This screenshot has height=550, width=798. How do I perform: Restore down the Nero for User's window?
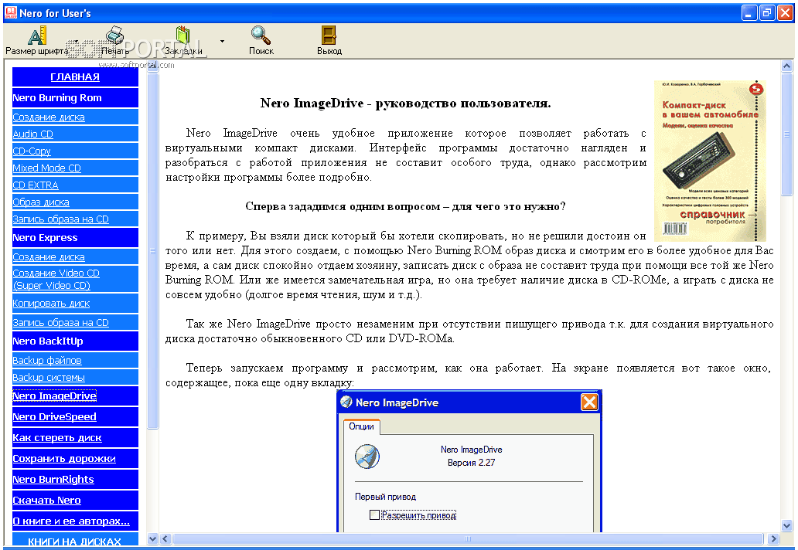[766, 12]
